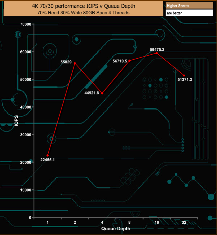Screen dimensions: 217x235
Task: Click the data point labeled 55829
Action: (75, 63)
